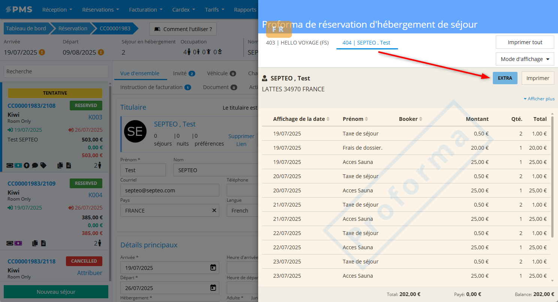
Task: Click calendar icon in the Arrivée date field
Action: [x=213, y=268]
